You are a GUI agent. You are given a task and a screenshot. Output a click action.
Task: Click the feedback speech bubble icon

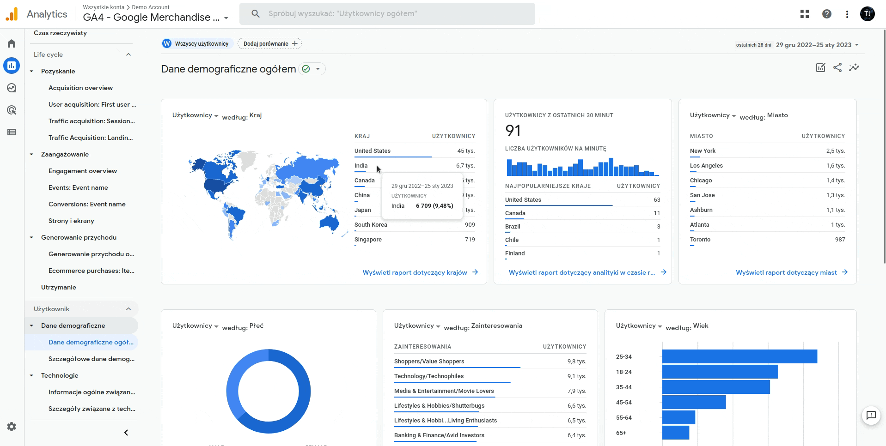871,415
